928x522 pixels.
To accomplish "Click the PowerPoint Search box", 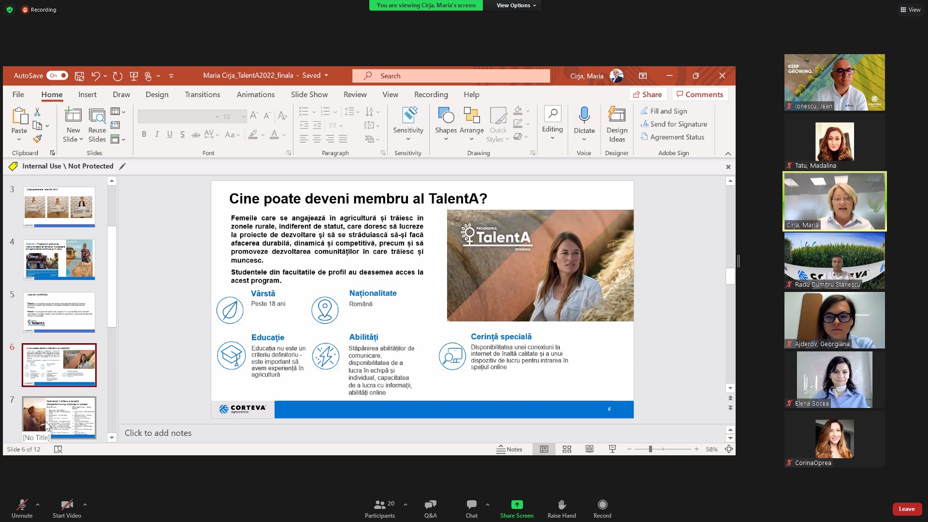I will point(451,76).
